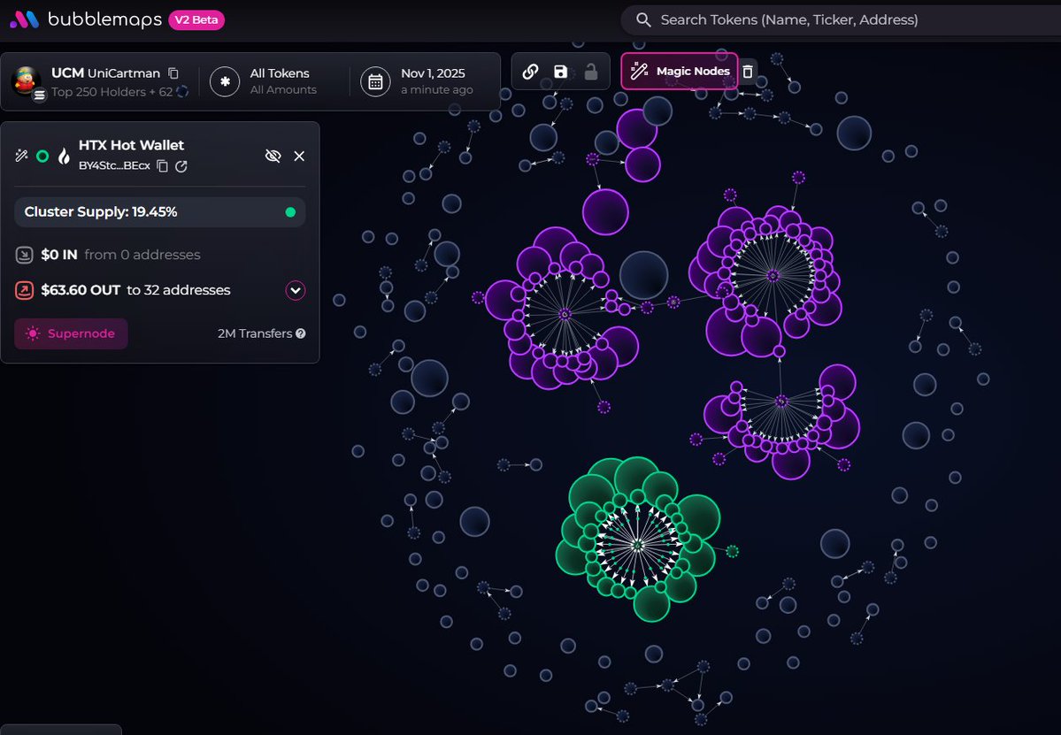Click the 2M Transfers help icon
1061x735 pixels.
[x=301, y=333]
